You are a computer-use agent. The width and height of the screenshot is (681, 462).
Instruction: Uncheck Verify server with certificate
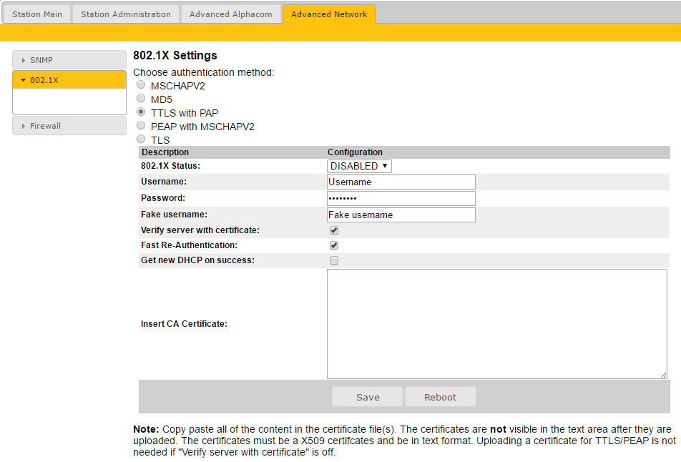(334, 231)
